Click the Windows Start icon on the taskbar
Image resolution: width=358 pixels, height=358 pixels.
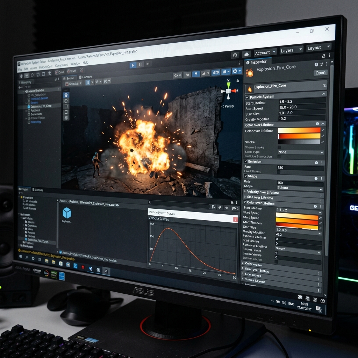tap(21, 257)
